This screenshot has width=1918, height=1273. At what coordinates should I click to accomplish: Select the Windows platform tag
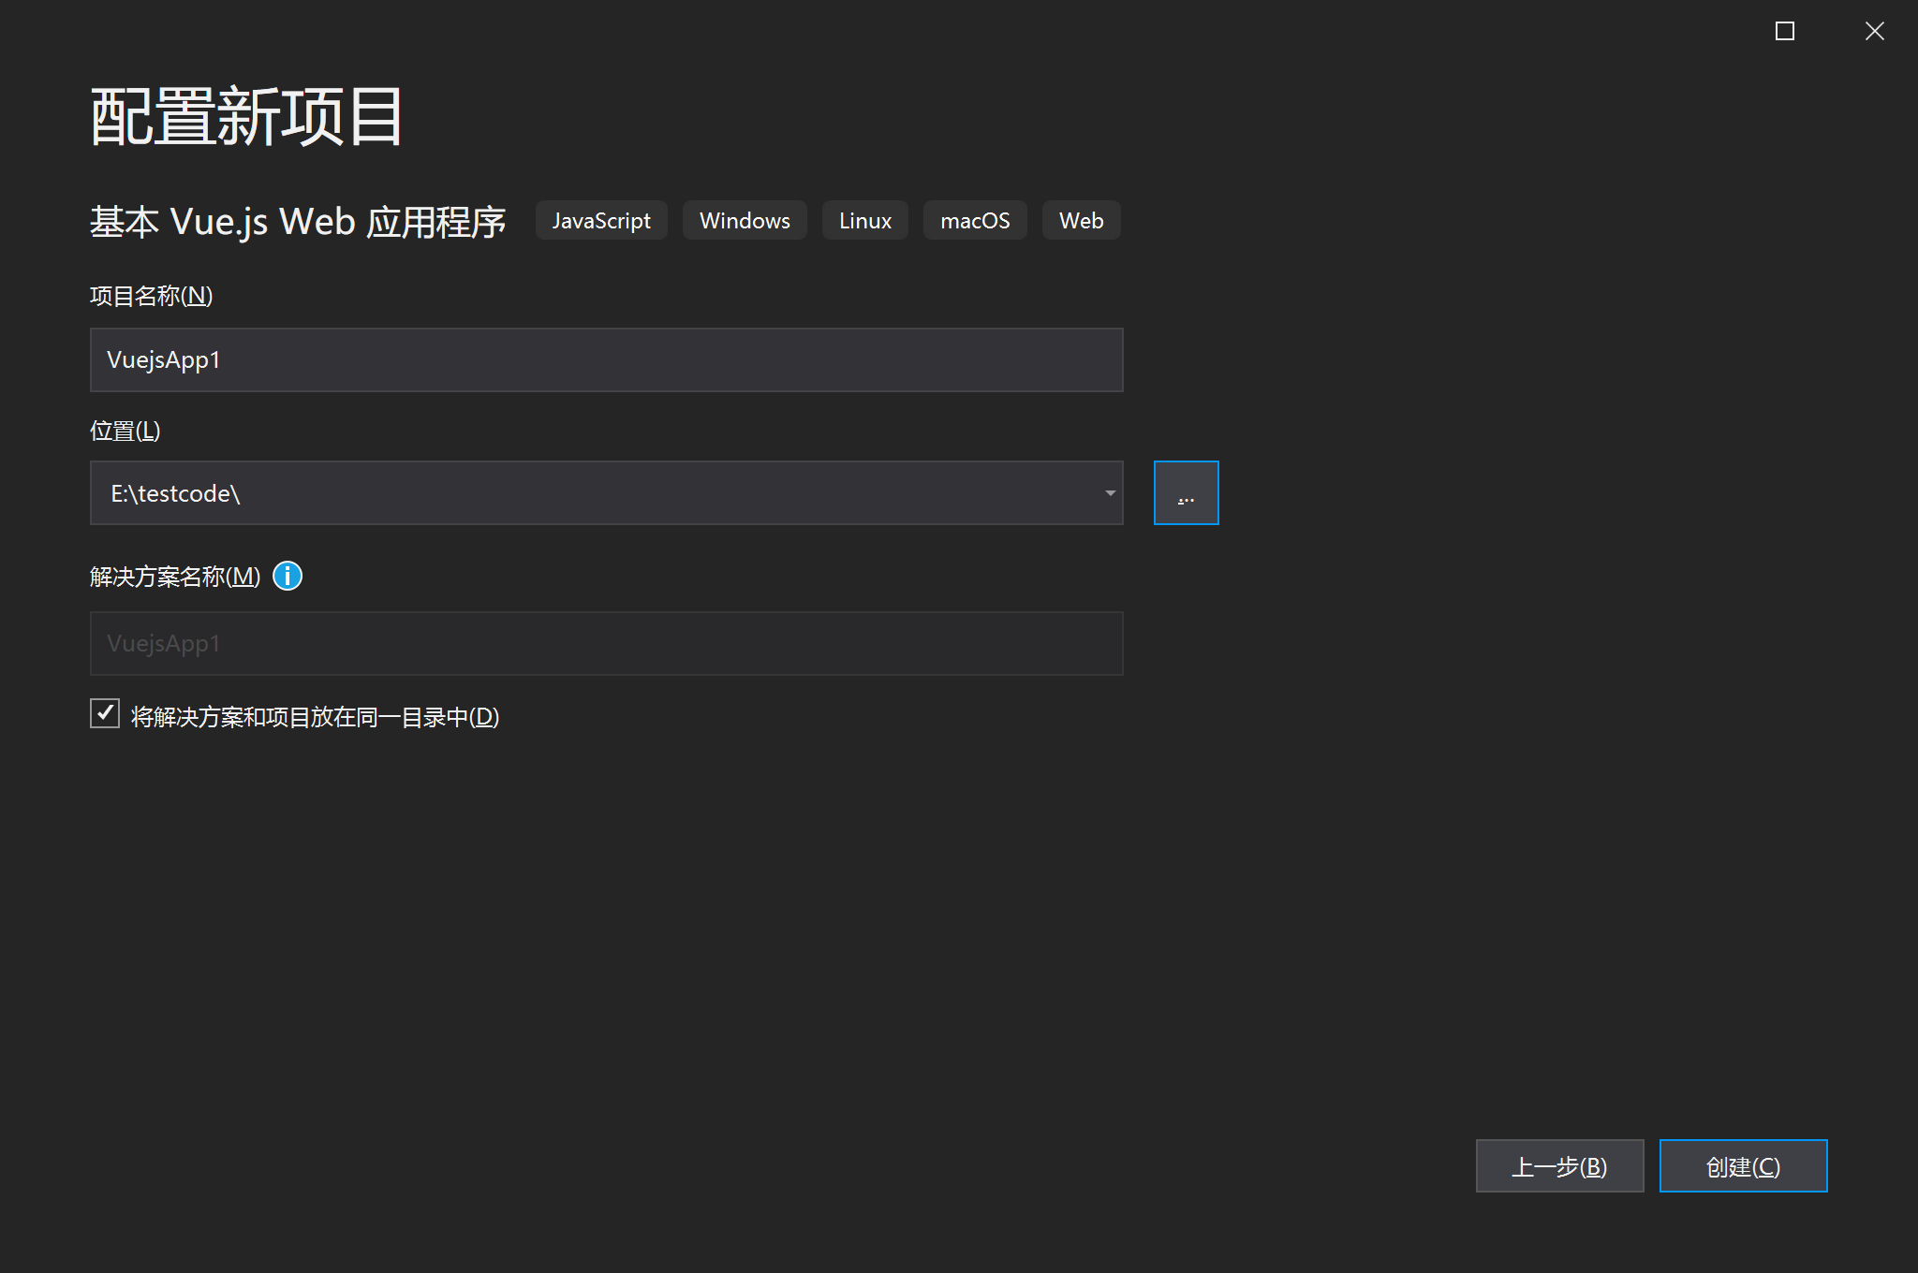[x=745, y=221]
